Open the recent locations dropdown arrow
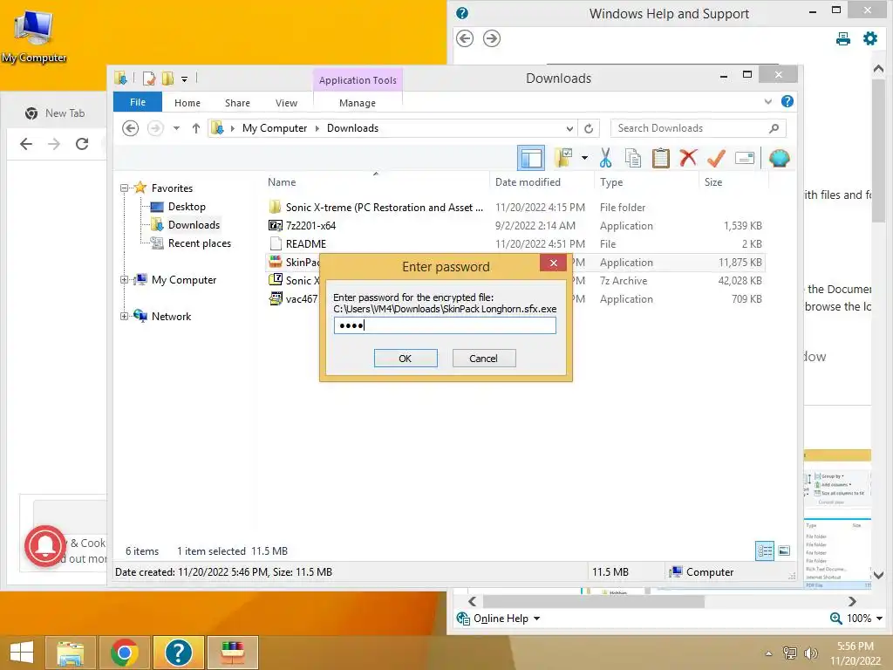The image size is (893, 670). click(x=176, y=128)
